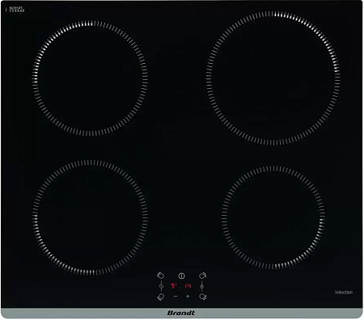Decrease power with the minus key
Screen dimensions: 364x320
pos(176,297)
